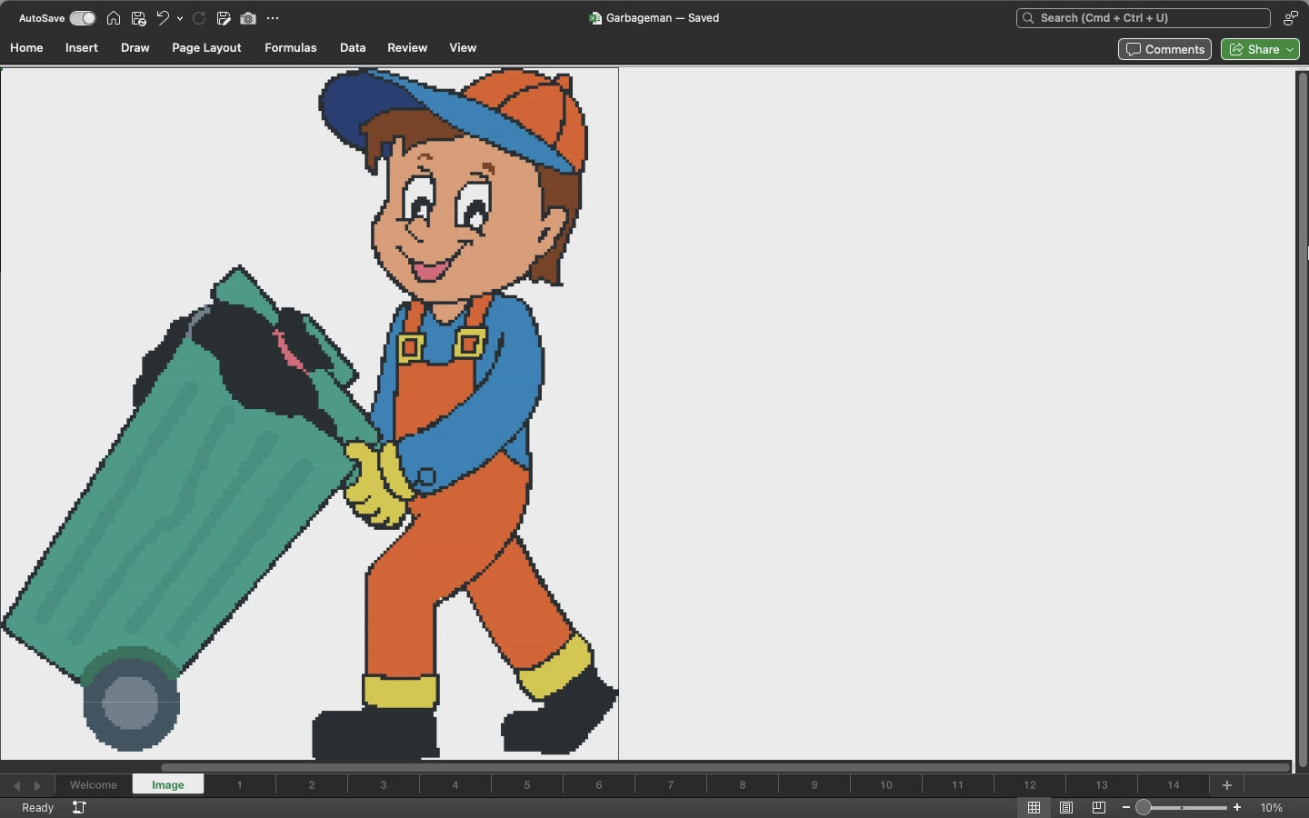Click inside the Search field

(1142, 18)
